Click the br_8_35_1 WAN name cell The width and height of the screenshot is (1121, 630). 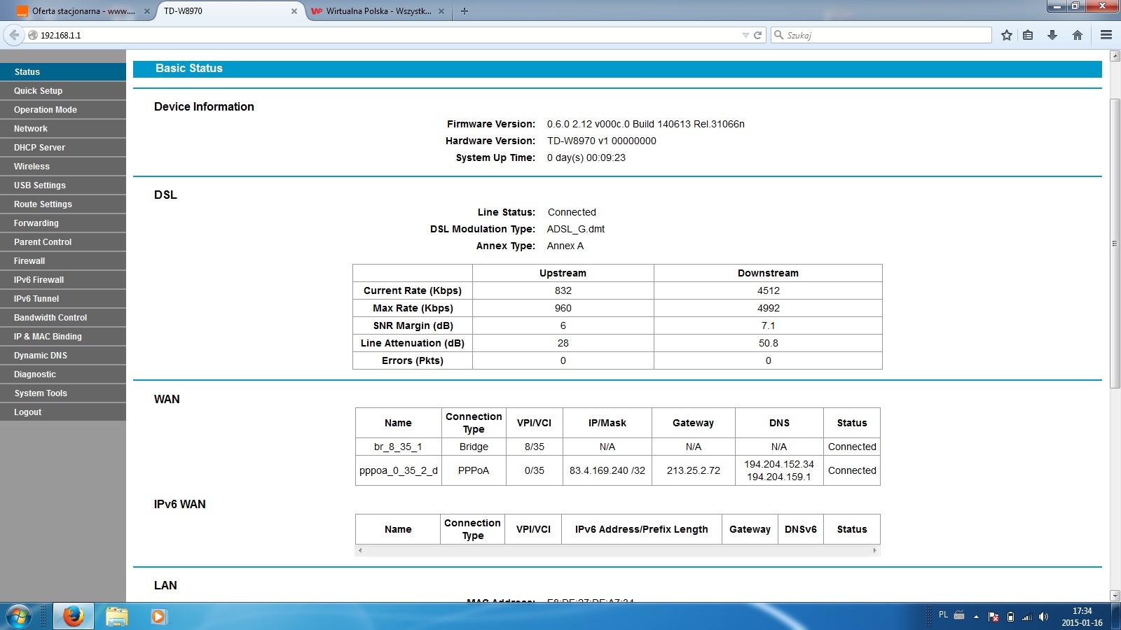click(399, 447)
